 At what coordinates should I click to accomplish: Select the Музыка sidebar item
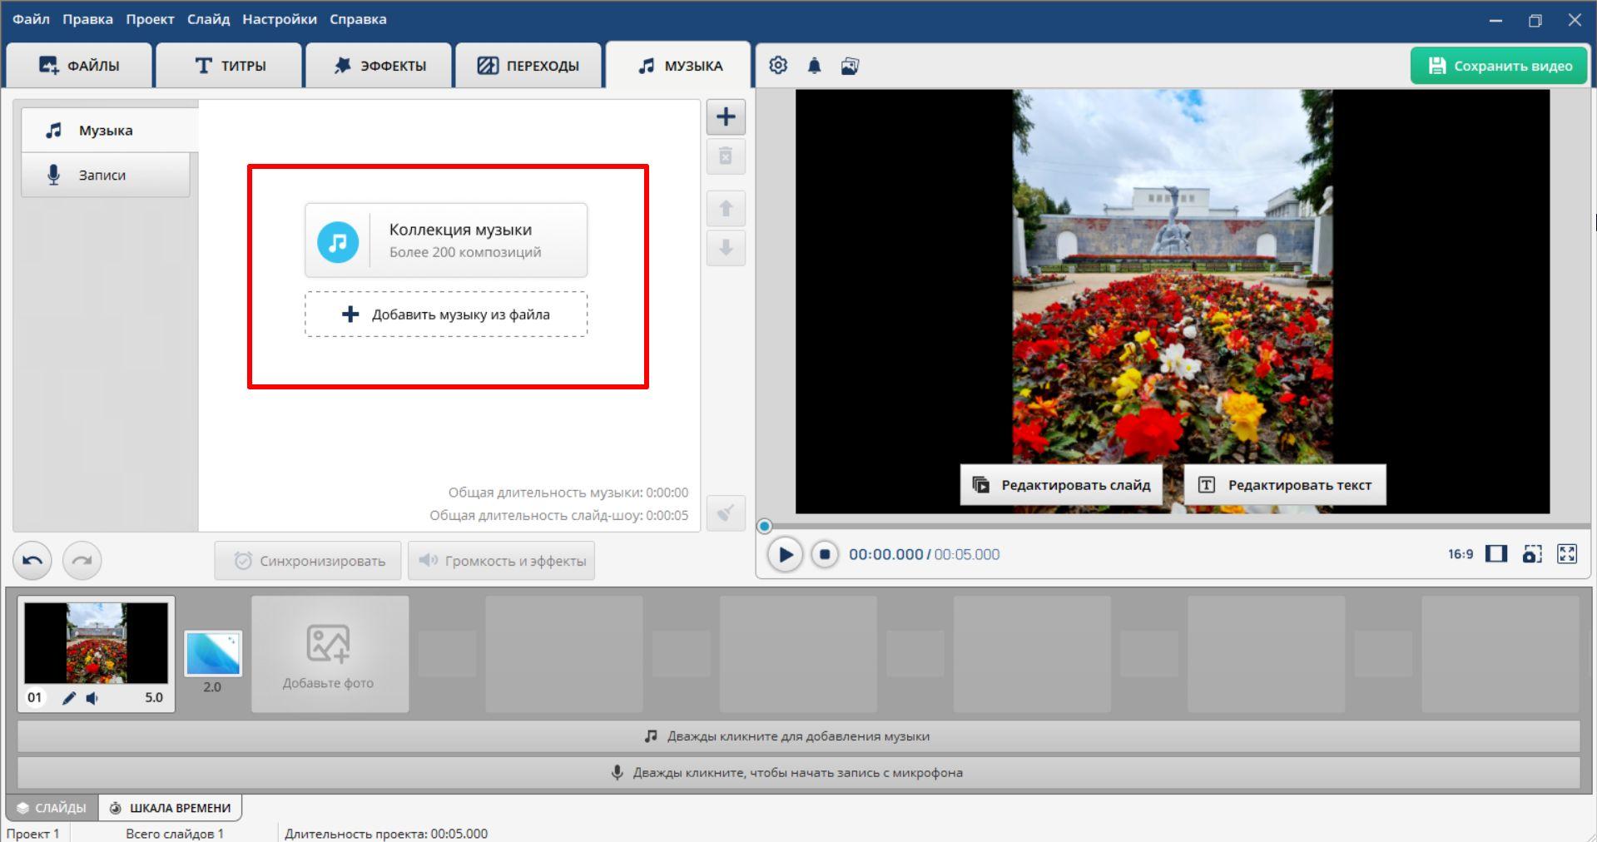pos(110,130)
